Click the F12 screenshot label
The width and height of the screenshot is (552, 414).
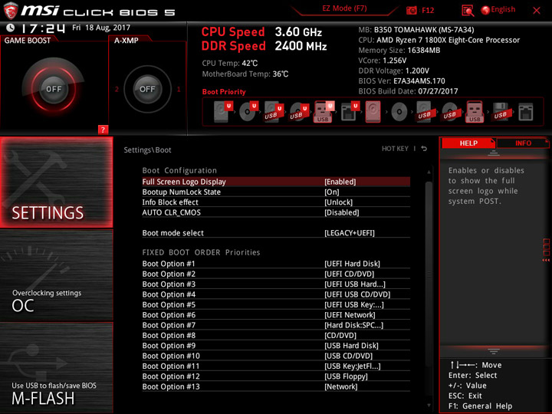428,11
